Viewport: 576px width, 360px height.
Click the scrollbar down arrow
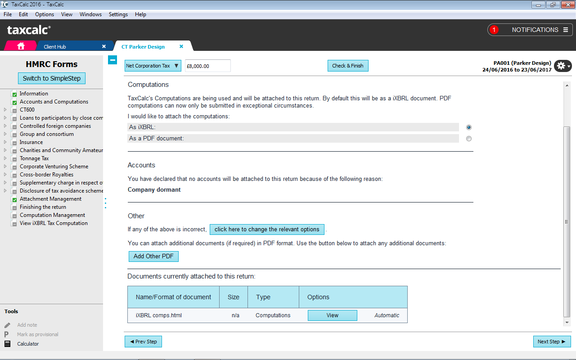coord(567,323)
